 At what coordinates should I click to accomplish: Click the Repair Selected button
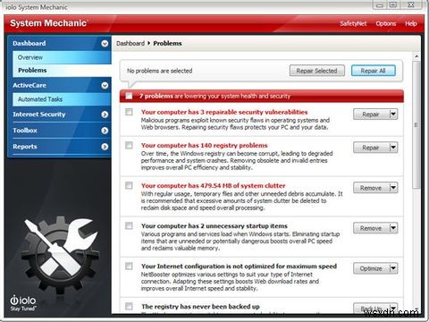coord(317,71)
